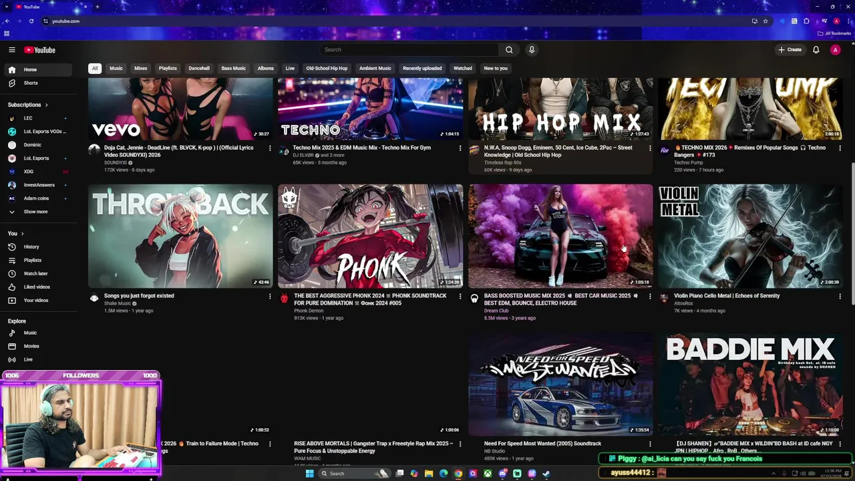Play the THROWBACK songs thumbnail
The width and height of the screenshot is (855, 481).
tap(180, 236)
